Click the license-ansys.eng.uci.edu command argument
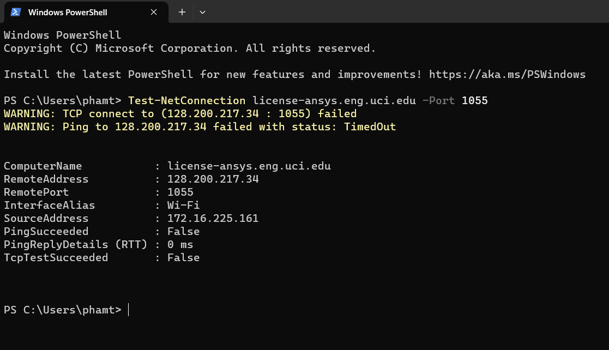The width and height of the screenshot is (609, 350). click(x=334, y=101)
